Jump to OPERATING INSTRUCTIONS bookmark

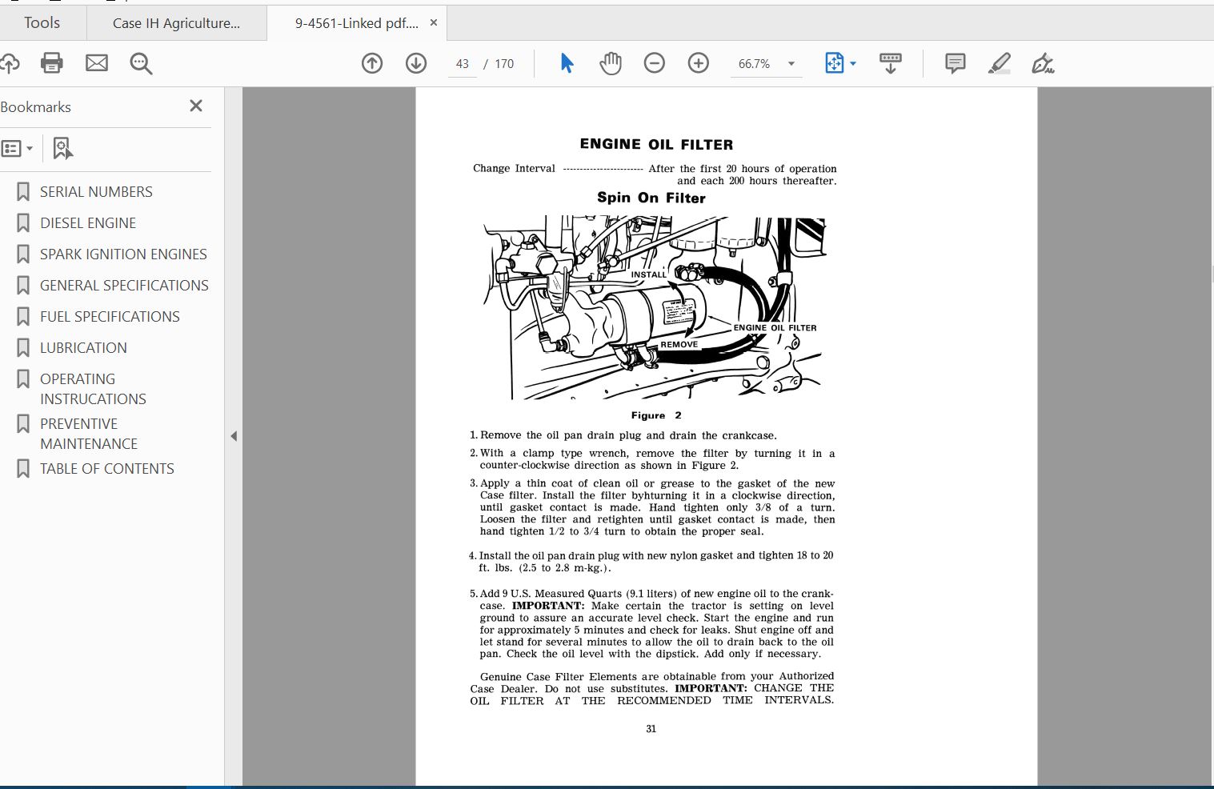(x=93, y=389)
